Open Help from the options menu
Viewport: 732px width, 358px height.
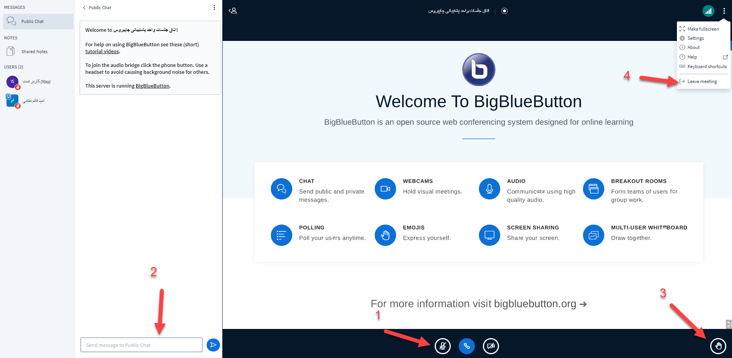703,57
